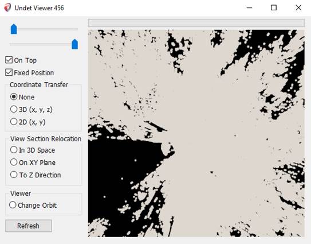Uncheck the On Top checkbox
This screenshot has width=311, height=244.
(x=9, y=60)
